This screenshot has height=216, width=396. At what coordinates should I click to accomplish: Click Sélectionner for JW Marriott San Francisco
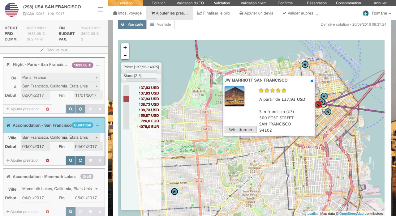click(x=240, y=129)
